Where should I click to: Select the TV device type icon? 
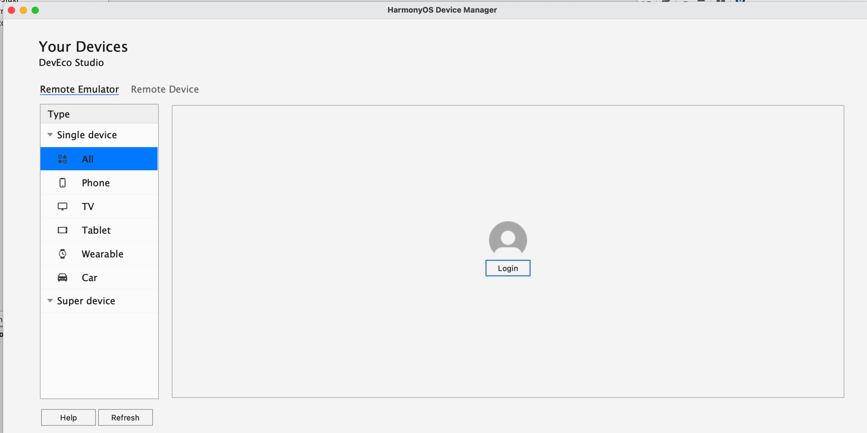pos(62,206)
